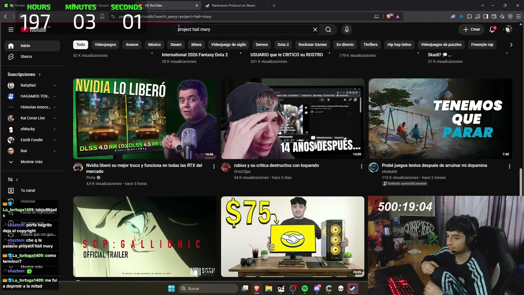524x295 pixels.
Task: Switch to the Backrooms Protocol en Steam tab
Action: point(233,5)
